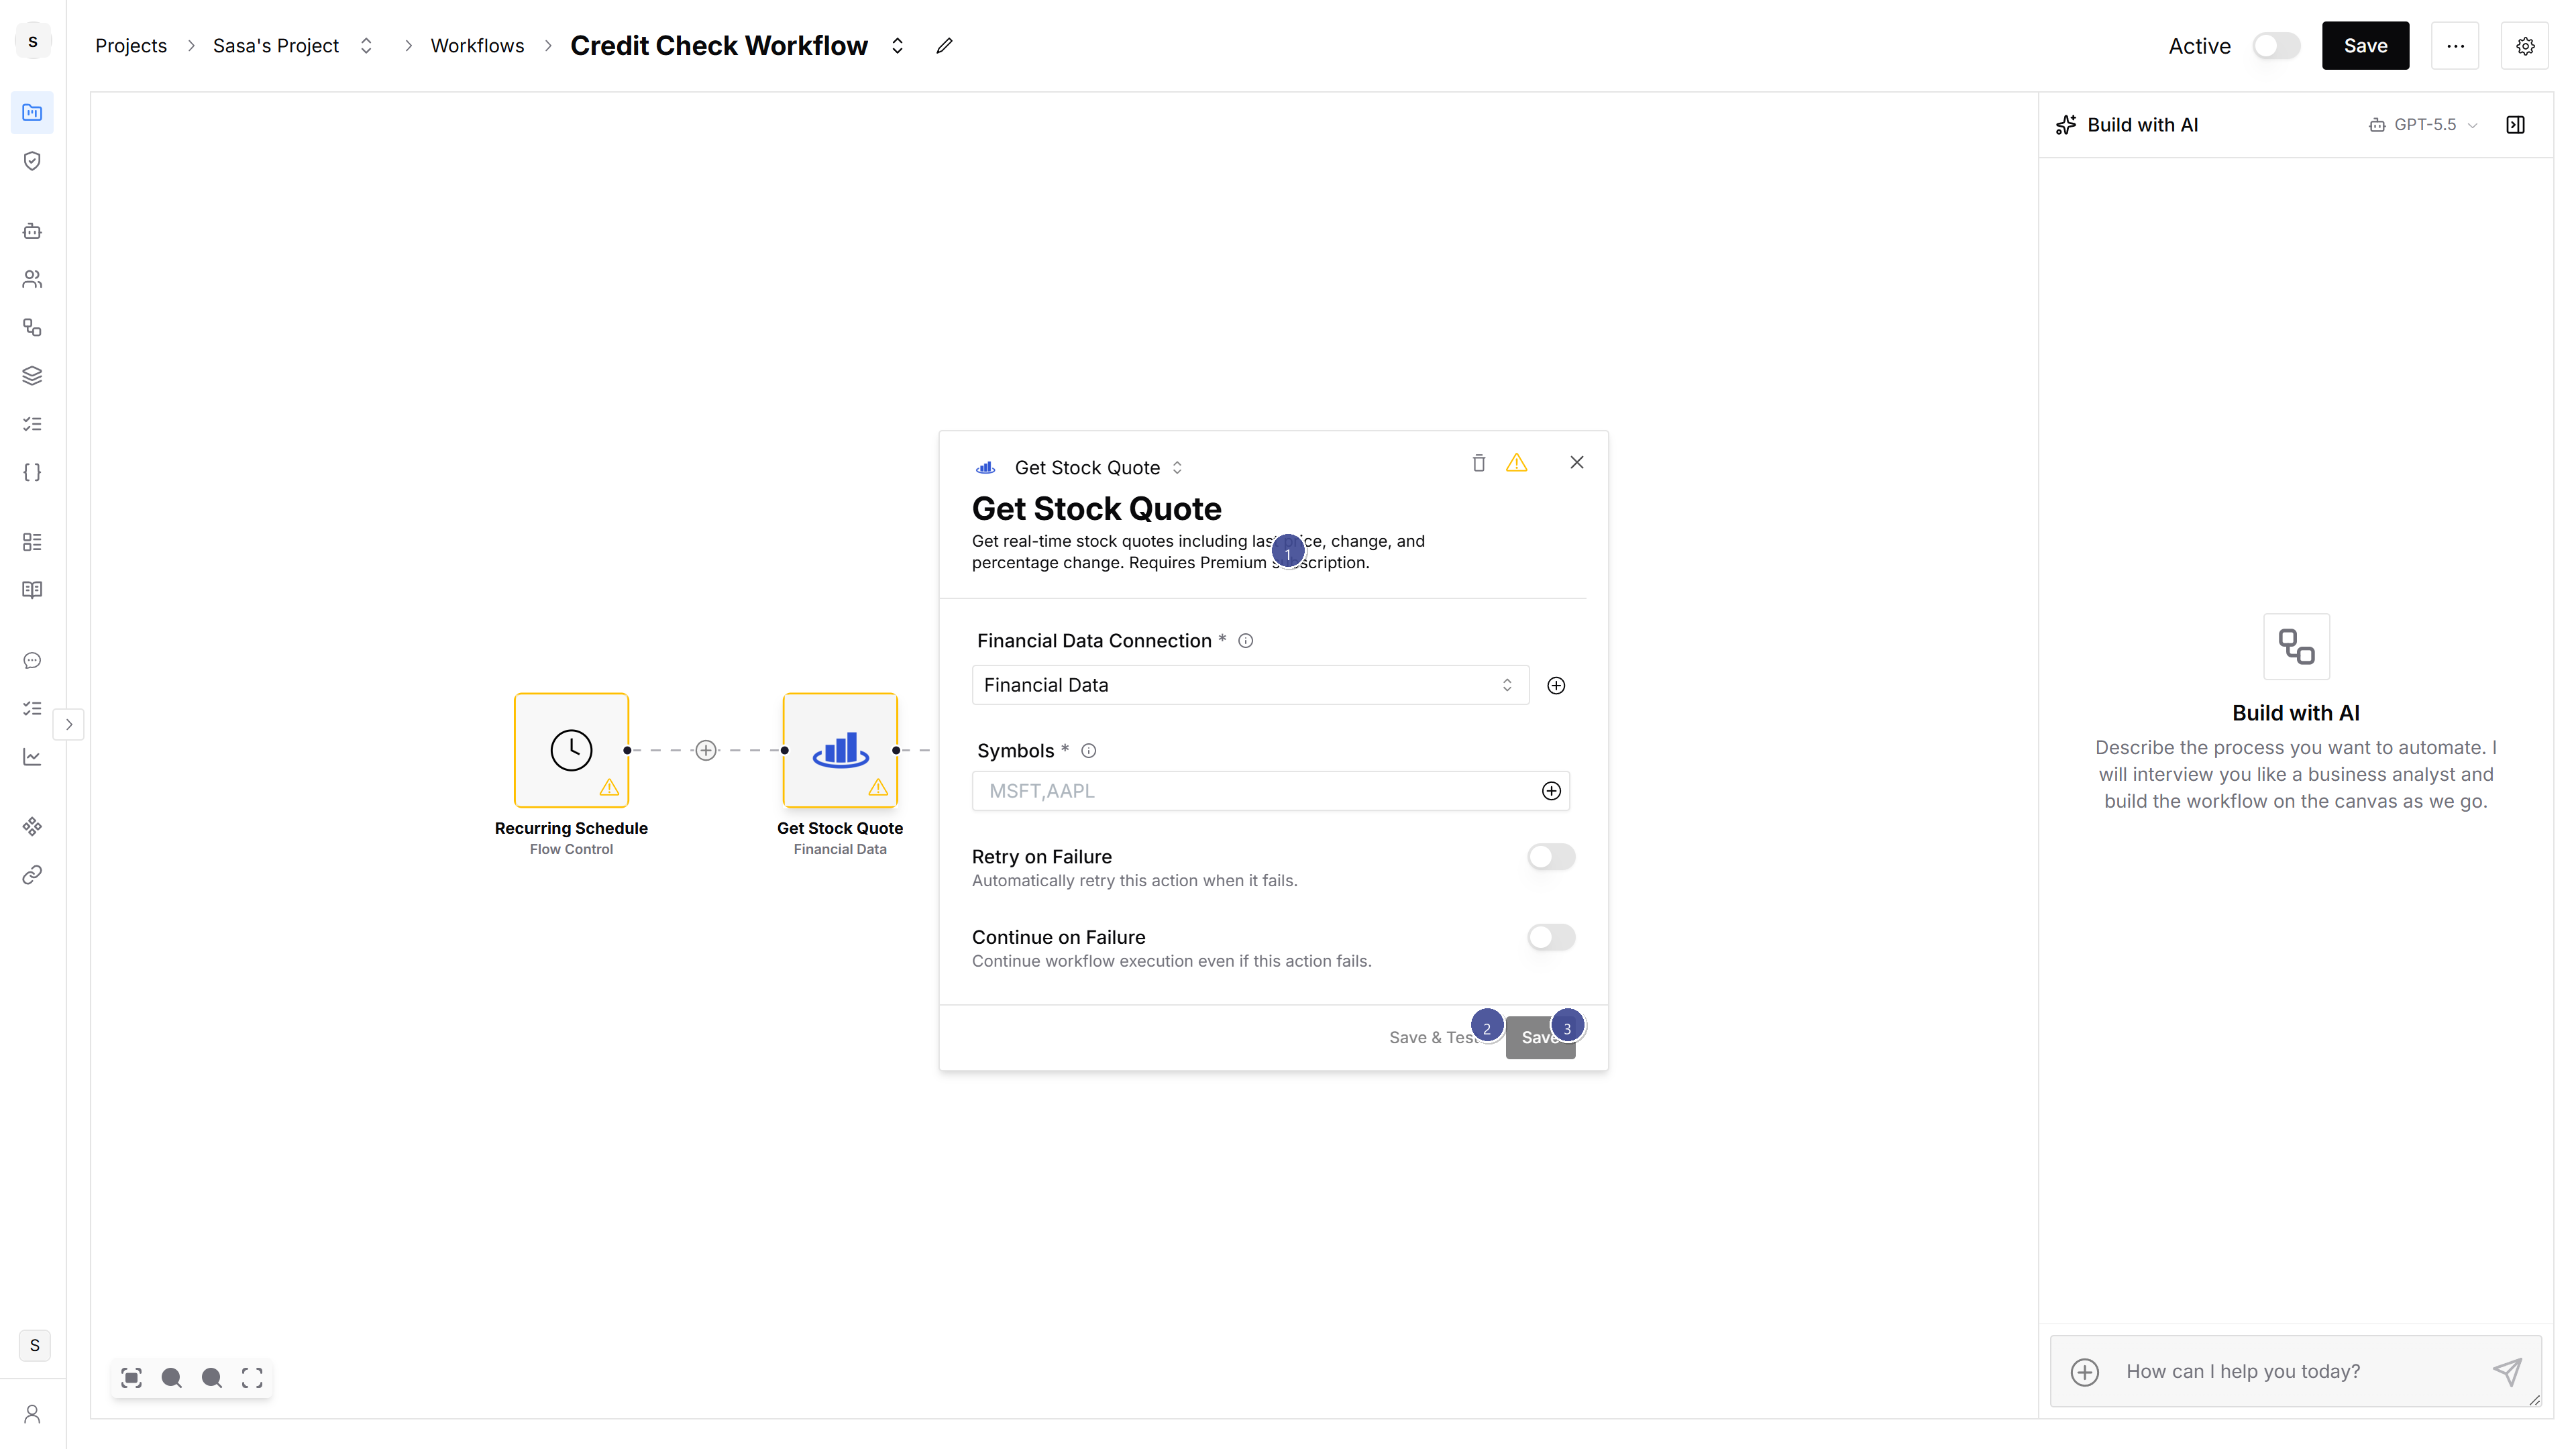
Task: Click the fullscreen canvas icon
Action: coord(252,1378)
